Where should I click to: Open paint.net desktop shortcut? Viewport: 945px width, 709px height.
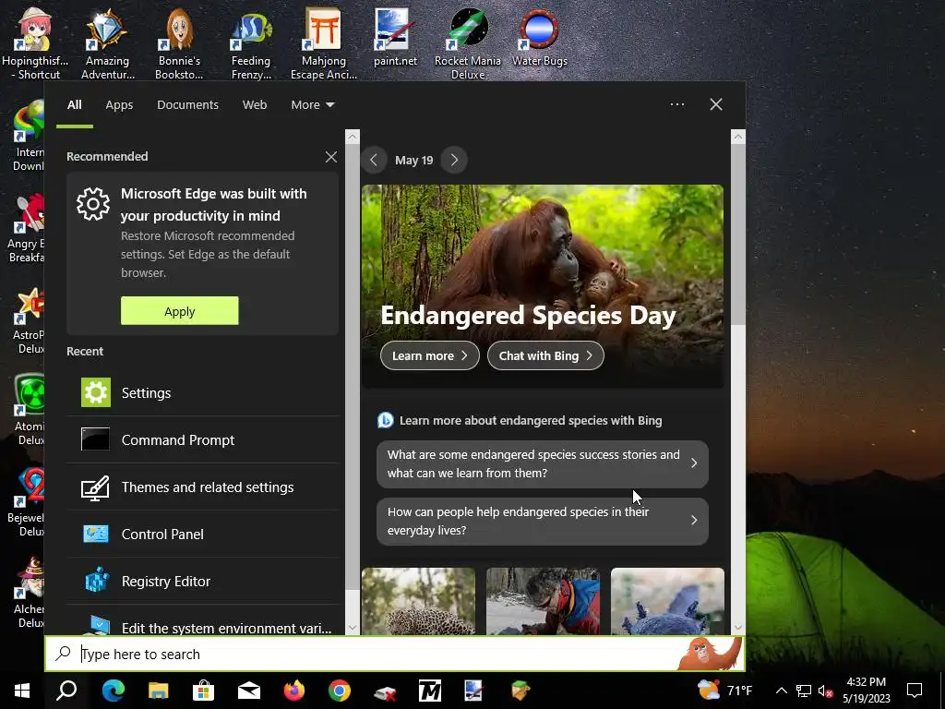click(395, 37)
